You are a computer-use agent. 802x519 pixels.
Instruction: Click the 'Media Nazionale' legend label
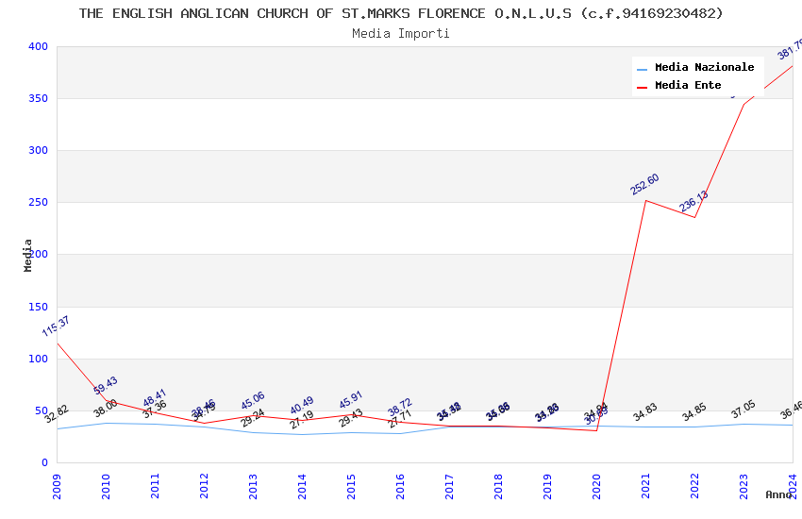pyautogui.click(x=704, y=67)
